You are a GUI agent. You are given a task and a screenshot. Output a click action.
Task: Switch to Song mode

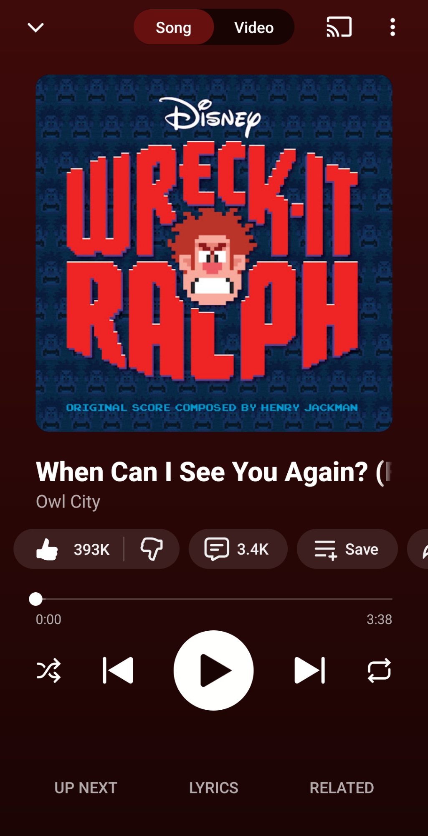tap(174, 28)
